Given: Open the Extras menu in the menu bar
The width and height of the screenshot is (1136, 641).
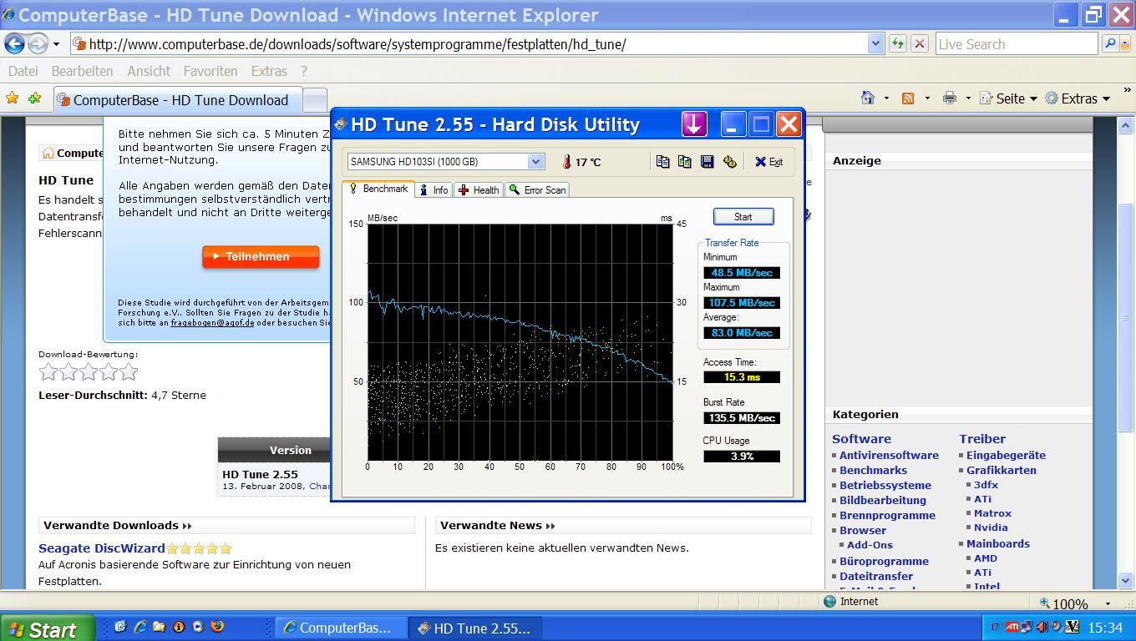Looking at the screenshot, I should (269, 72).
